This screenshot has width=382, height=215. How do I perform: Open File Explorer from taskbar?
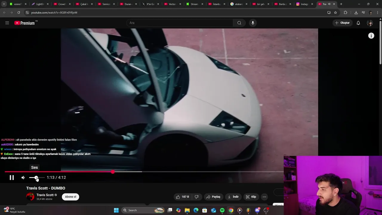[187, 210]
